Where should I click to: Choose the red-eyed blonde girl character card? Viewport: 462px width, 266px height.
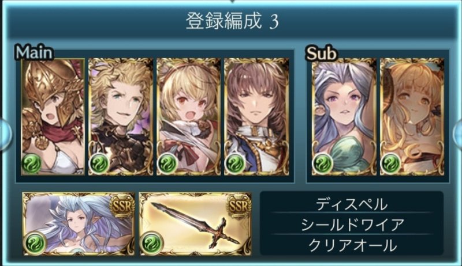pyautogui.click(x=189, y=117)
